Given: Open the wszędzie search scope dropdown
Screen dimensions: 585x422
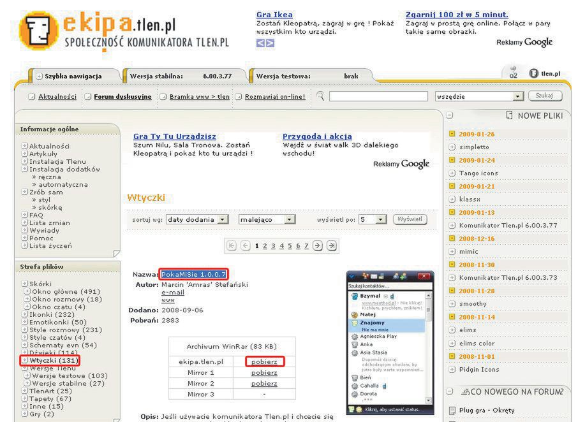Looking at the screenshot, I should 479,96.
